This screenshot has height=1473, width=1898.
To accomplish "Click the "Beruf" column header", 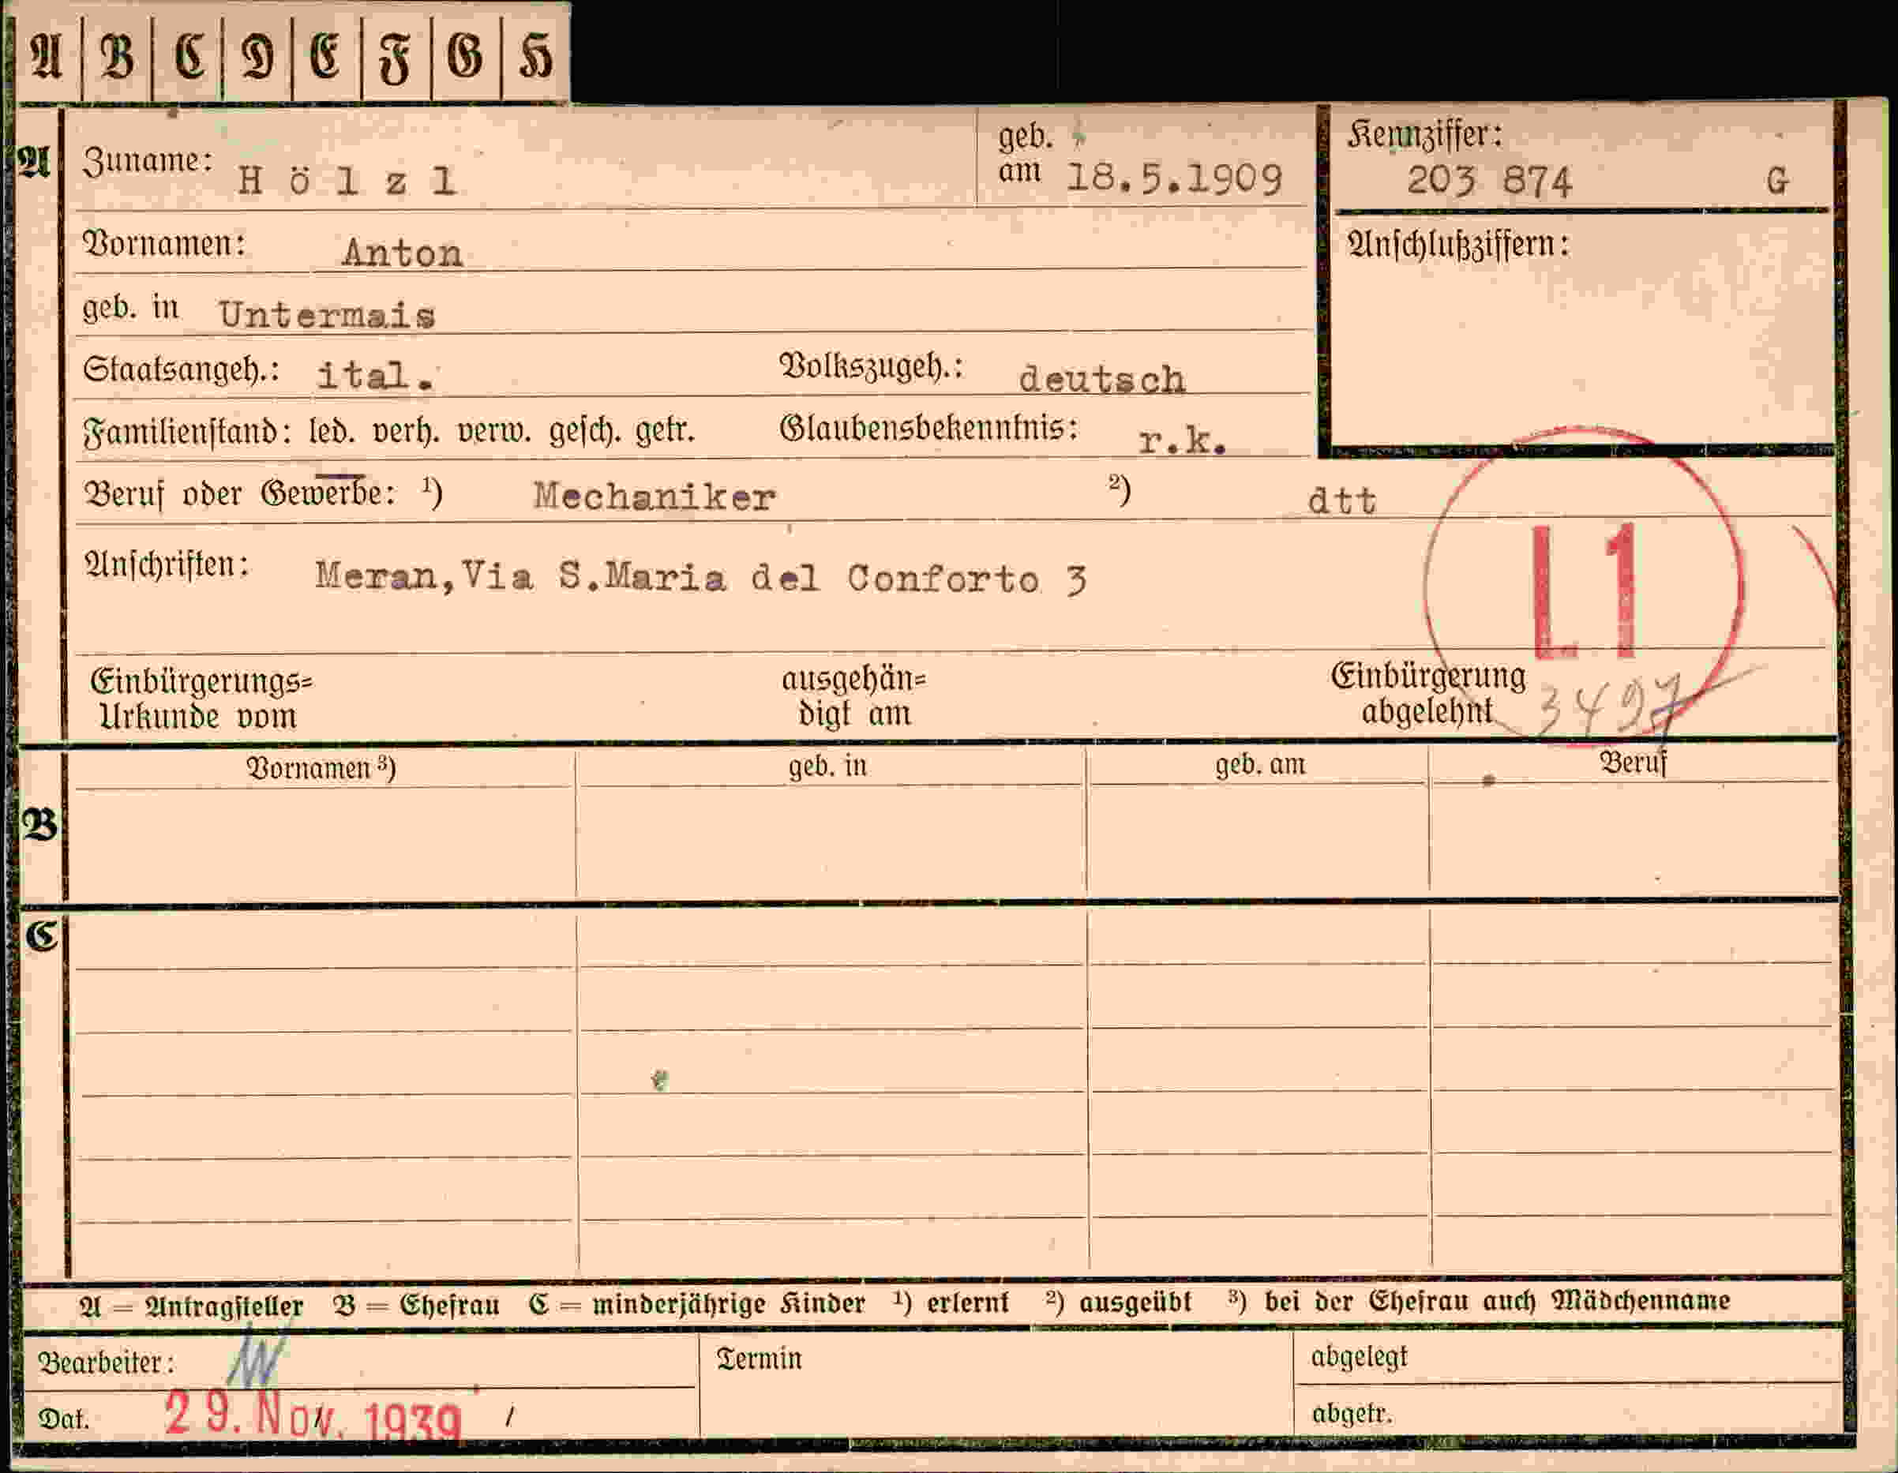I will coord(1633,763).
